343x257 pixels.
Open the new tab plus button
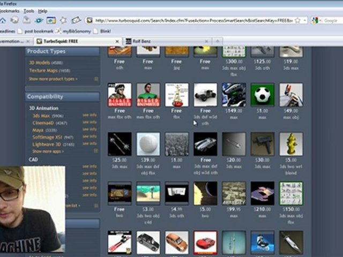[218, 41]
